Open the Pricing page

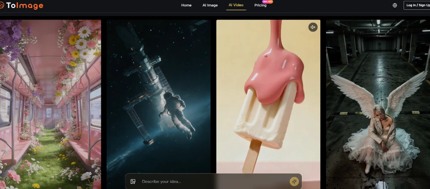[x=260, y=5]
